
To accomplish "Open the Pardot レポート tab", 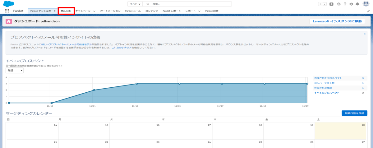I will (x=172, y=11).
